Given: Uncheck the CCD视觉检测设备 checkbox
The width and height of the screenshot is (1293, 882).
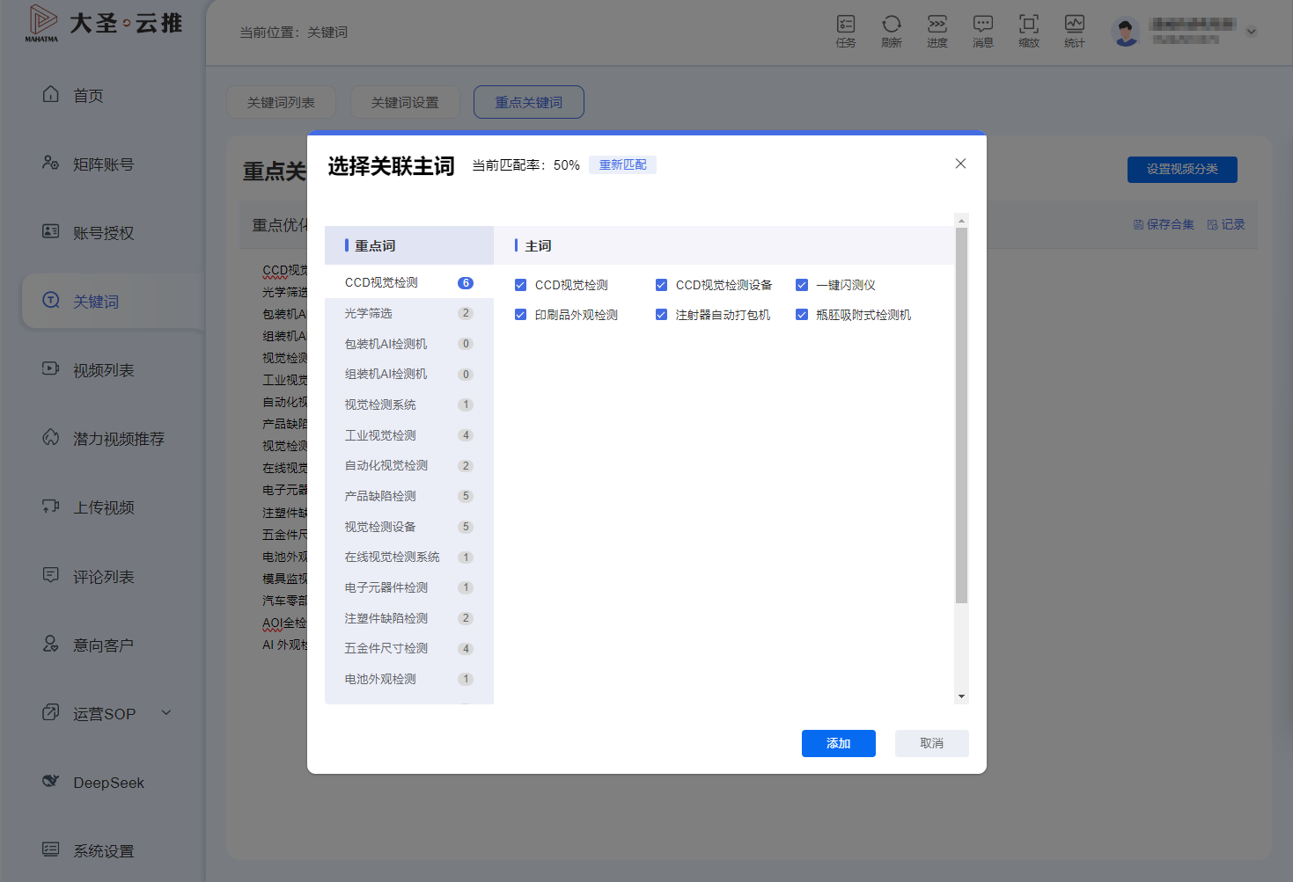Looking at the screenshot, I should click(x=661, y=285).
